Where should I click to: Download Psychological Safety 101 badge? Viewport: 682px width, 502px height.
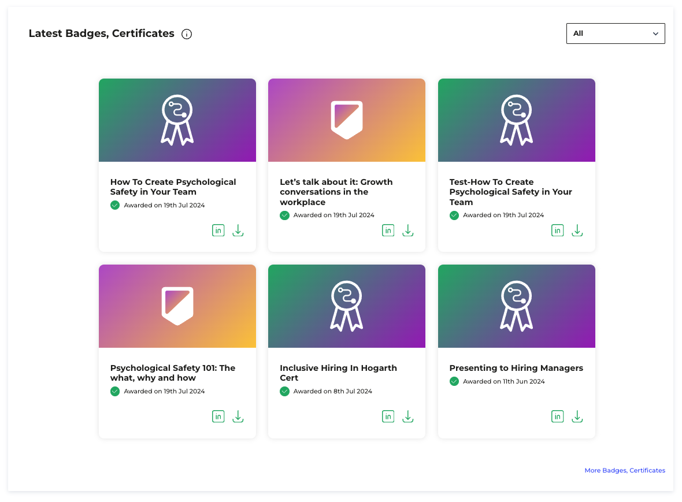pyautogui.click(x=238, y=417)
